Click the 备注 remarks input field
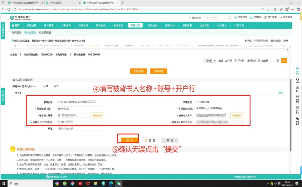This screenshot has height=187, width=302. pyautogui.click(x=80, y=128)
